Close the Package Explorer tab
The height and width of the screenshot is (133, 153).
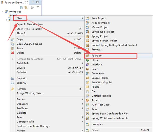27,2
